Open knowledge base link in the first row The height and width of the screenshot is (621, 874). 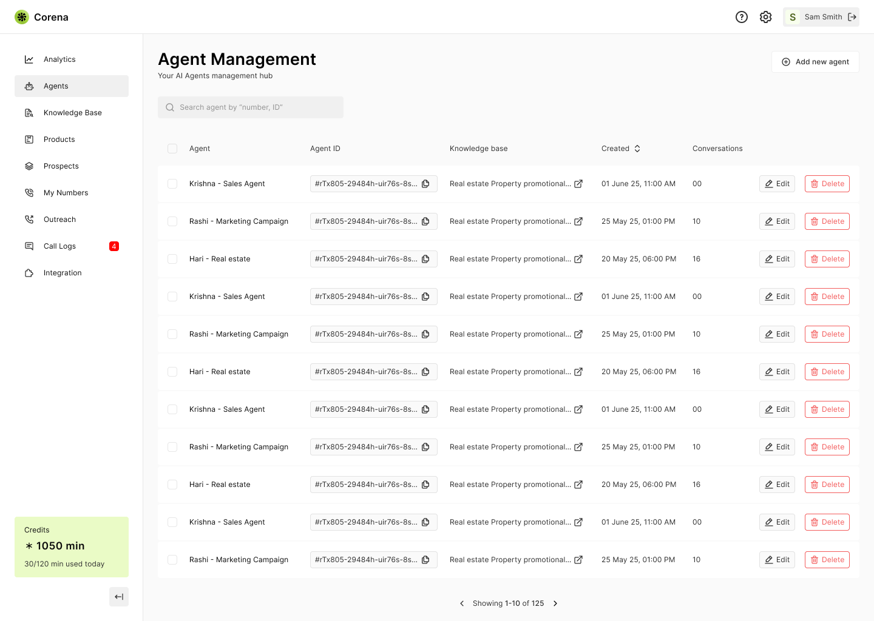pos(578,184)
